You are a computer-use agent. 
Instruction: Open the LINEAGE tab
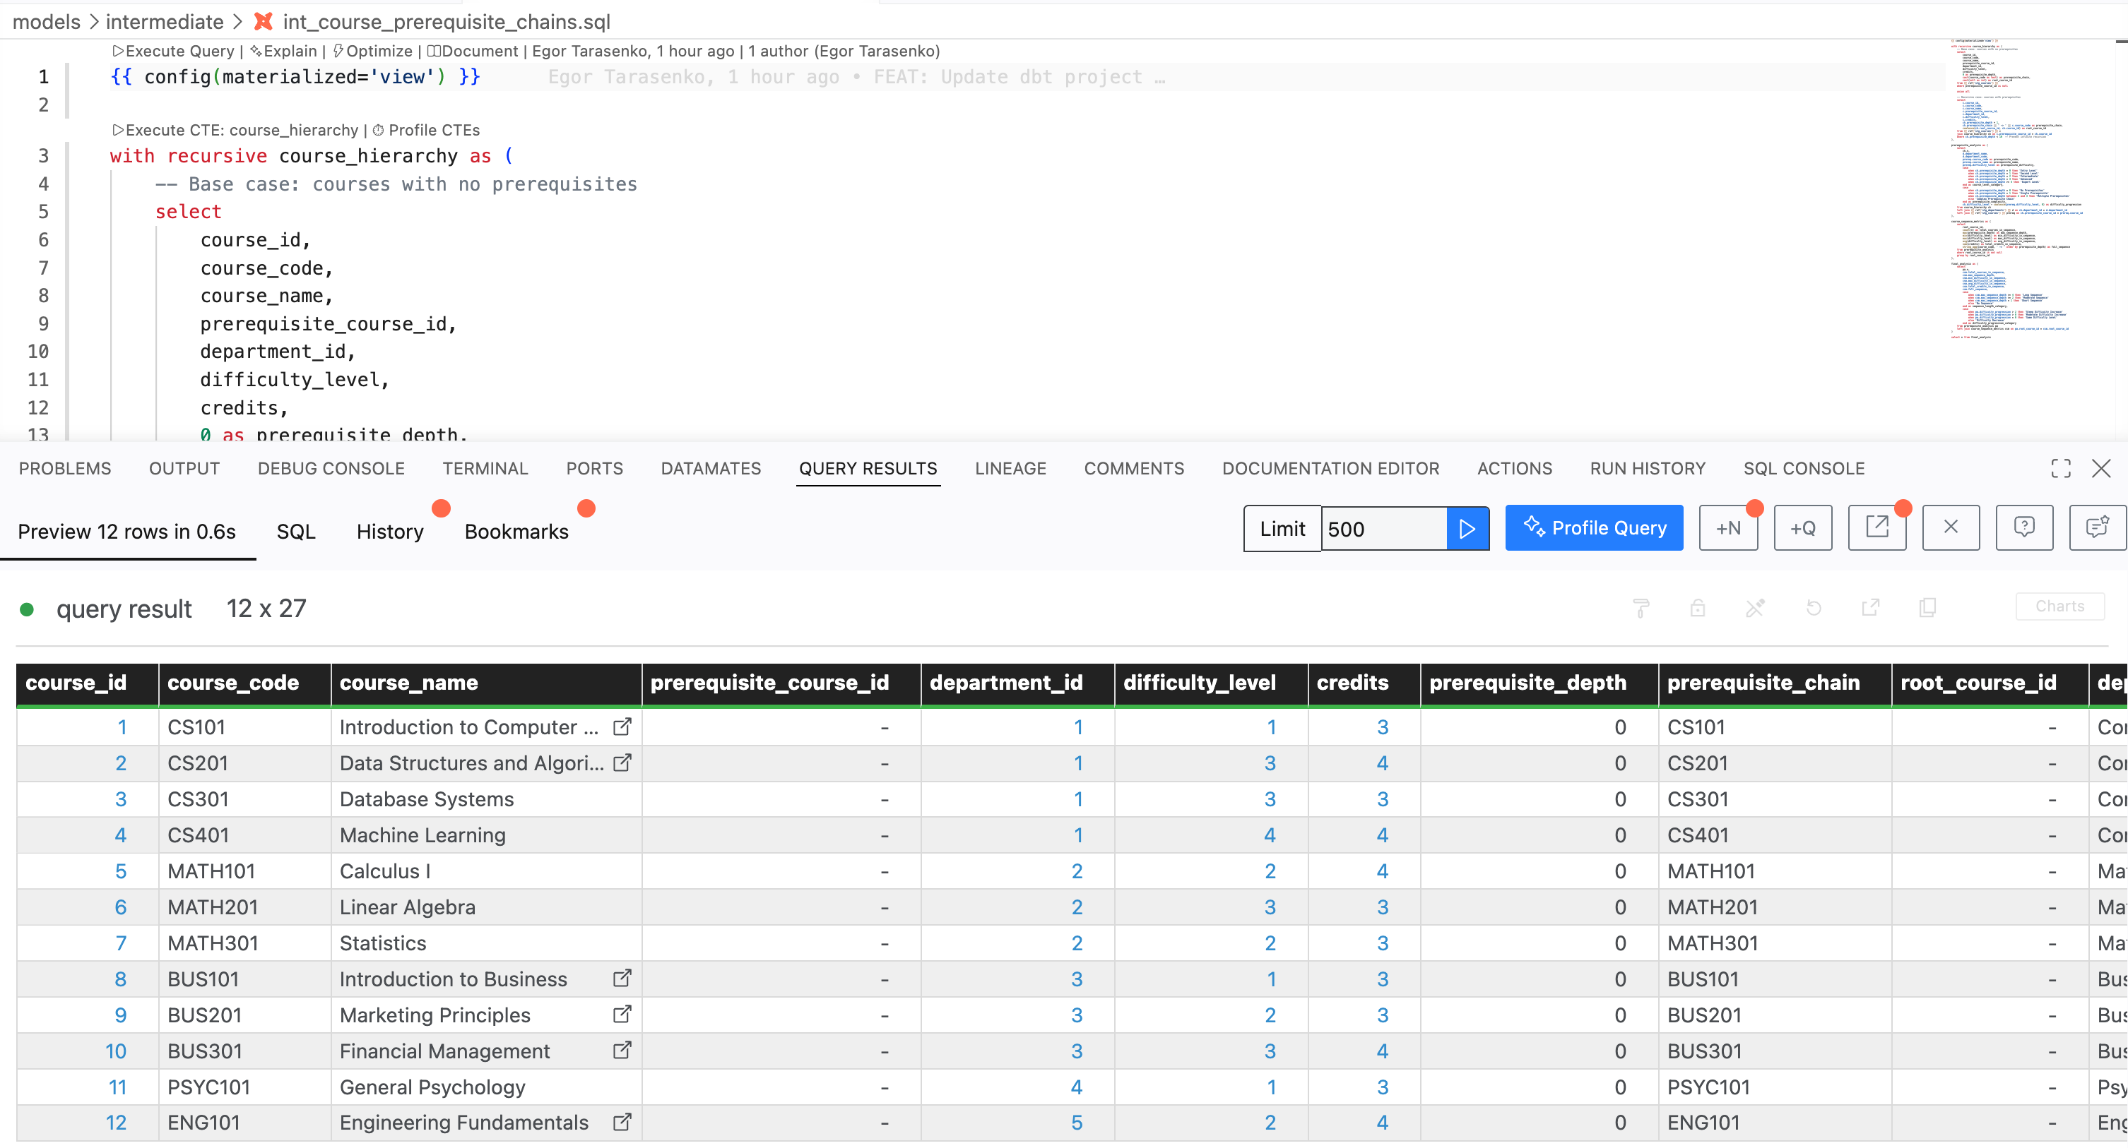(x=1010, y=469)
